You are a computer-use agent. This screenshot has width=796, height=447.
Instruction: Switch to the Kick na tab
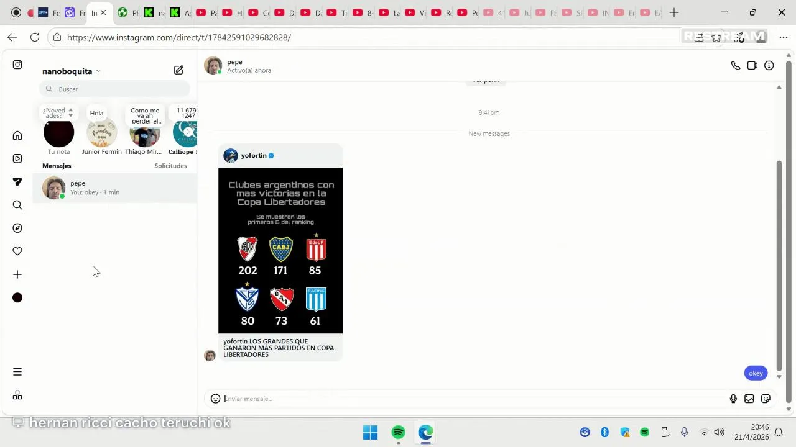[x=154, y=12]
